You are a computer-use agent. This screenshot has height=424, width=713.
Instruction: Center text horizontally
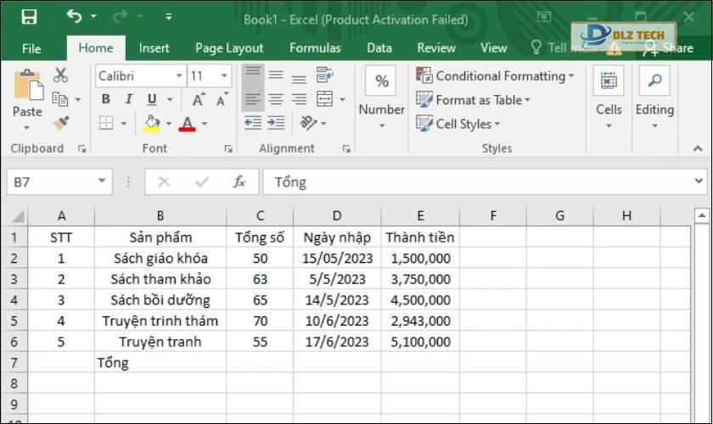(x=276, y=99)
